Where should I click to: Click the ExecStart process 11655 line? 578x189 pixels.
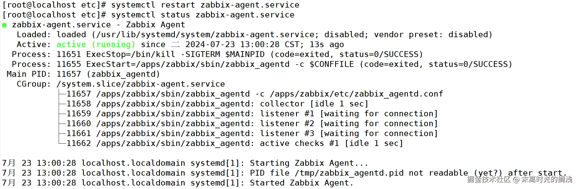pos(284,64)
